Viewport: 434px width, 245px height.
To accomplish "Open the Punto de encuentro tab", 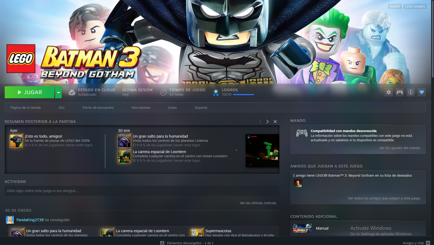I will pos(98,108).
